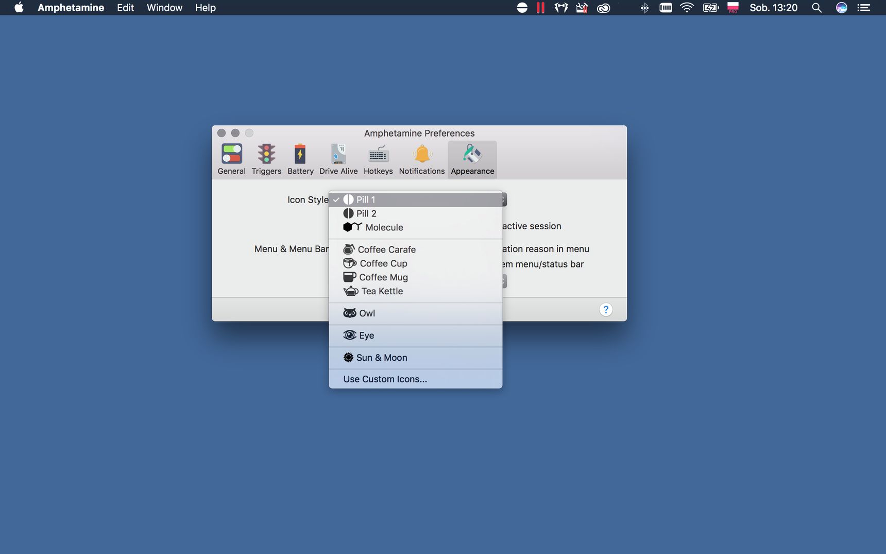Choose the Tea Kettle icon style

(x=415, y=291)
